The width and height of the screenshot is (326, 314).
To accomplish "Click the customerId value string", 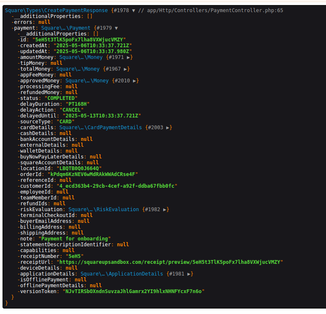I will point(117,186).
